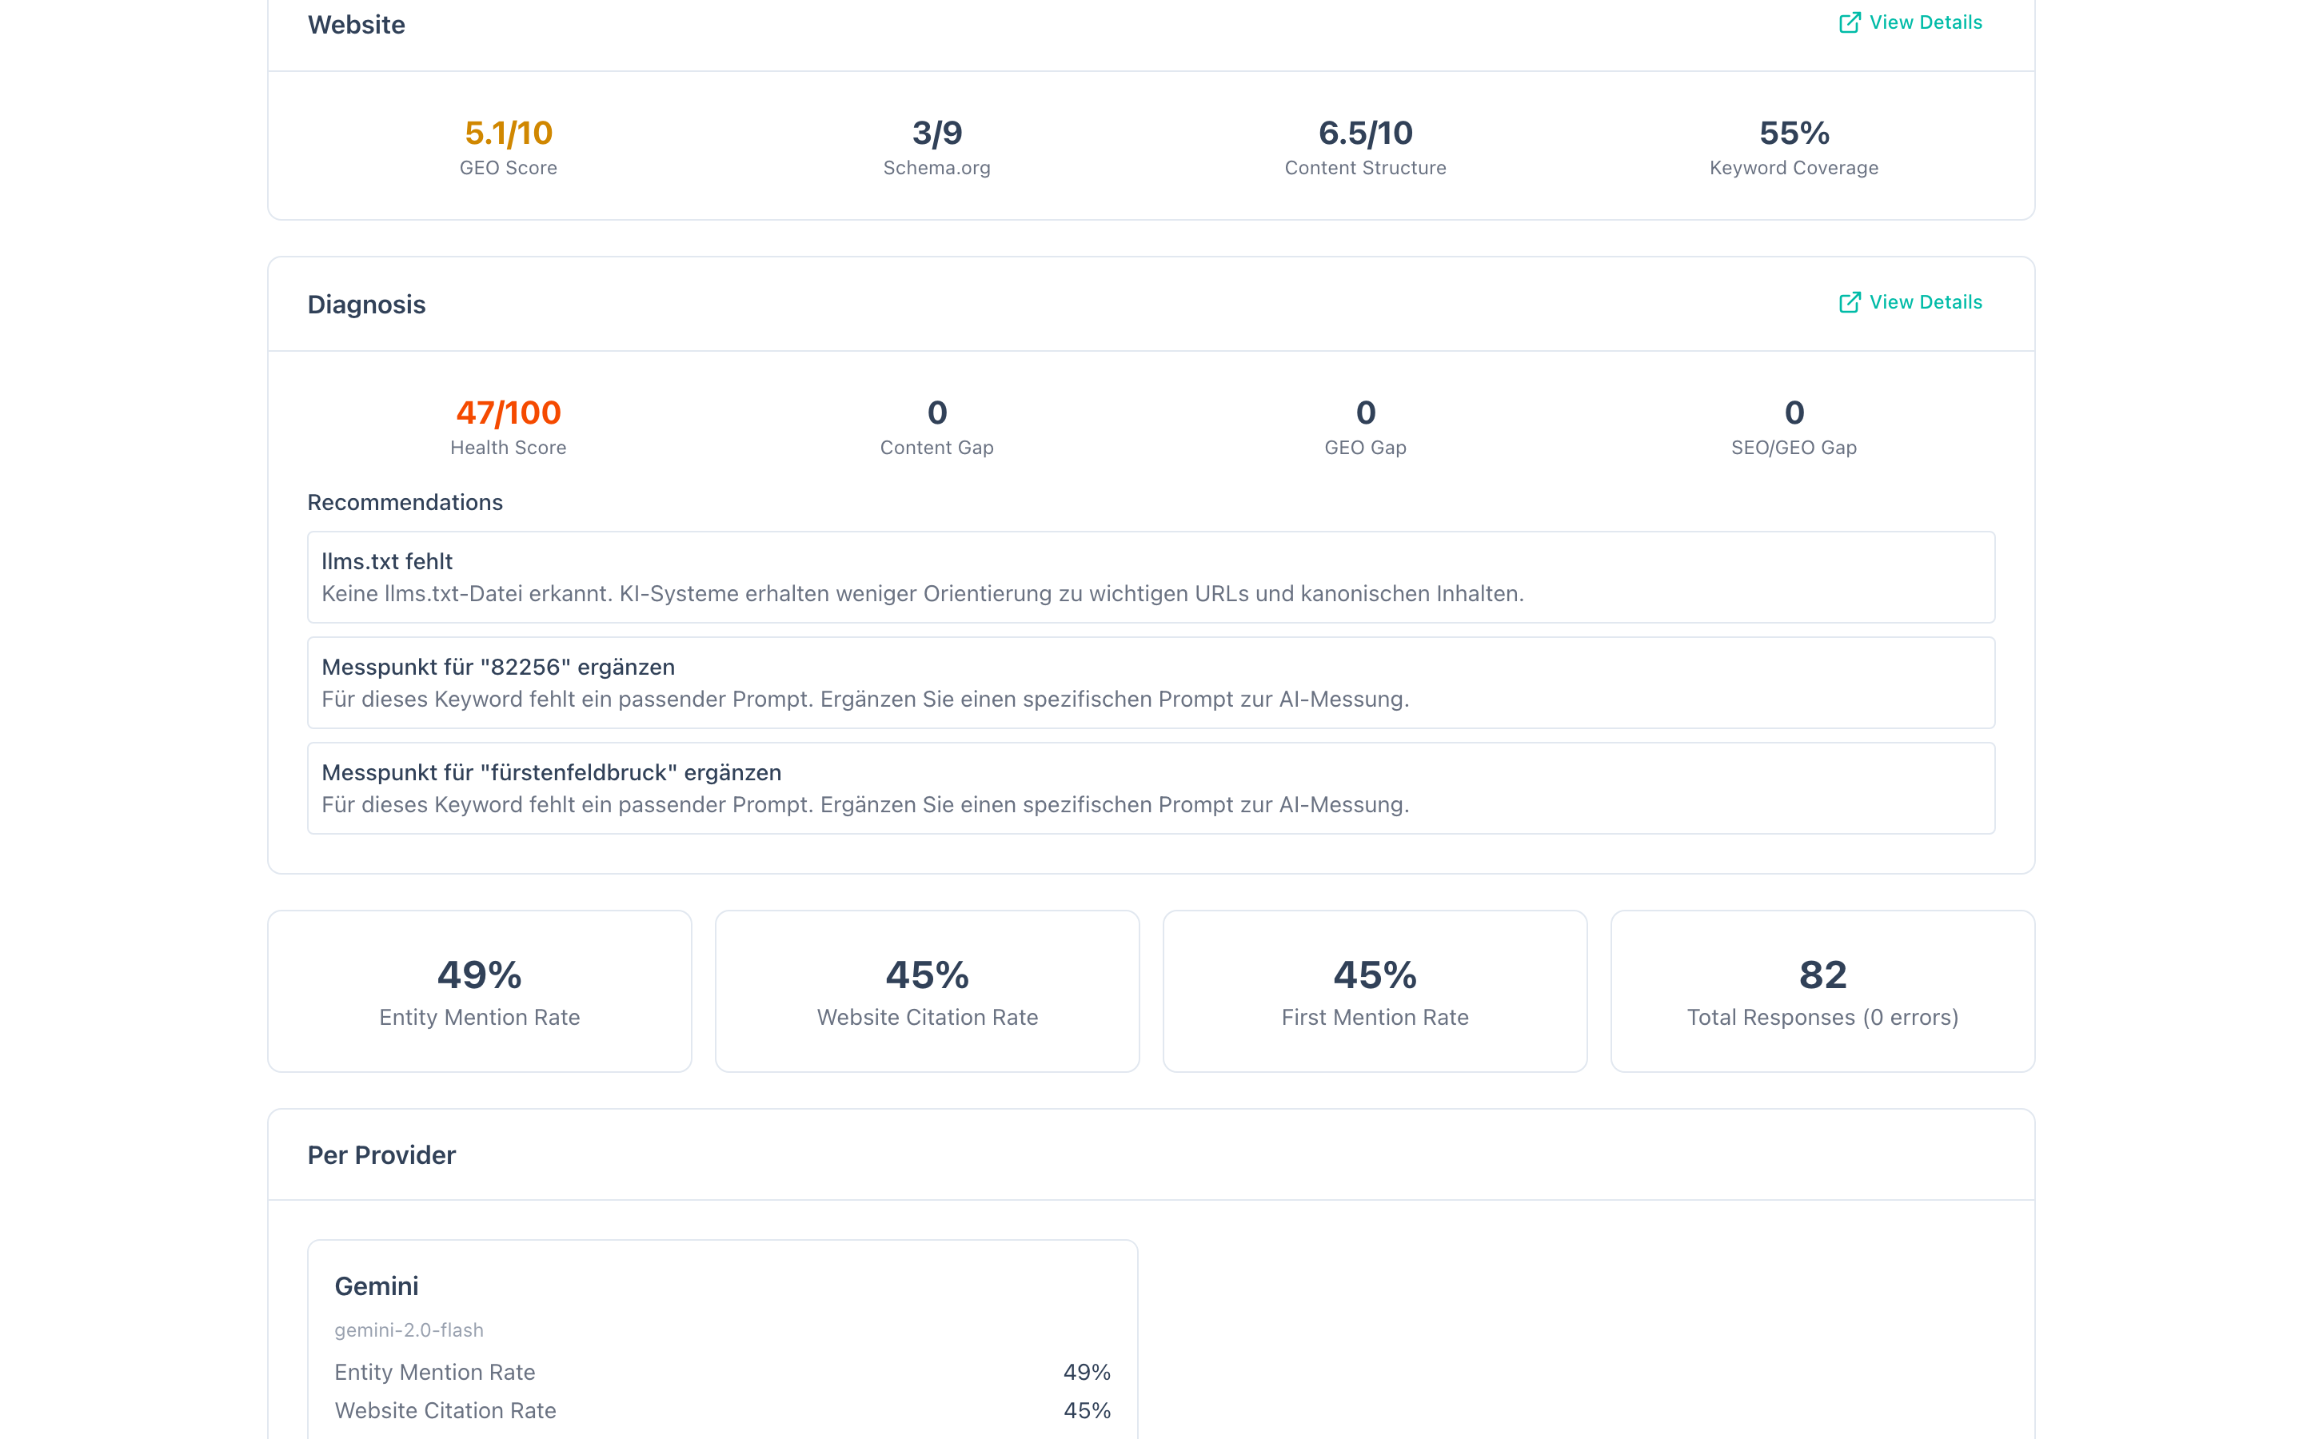
Task: Select the gemini-2.0-flash model label
Action: [409, 1329]
